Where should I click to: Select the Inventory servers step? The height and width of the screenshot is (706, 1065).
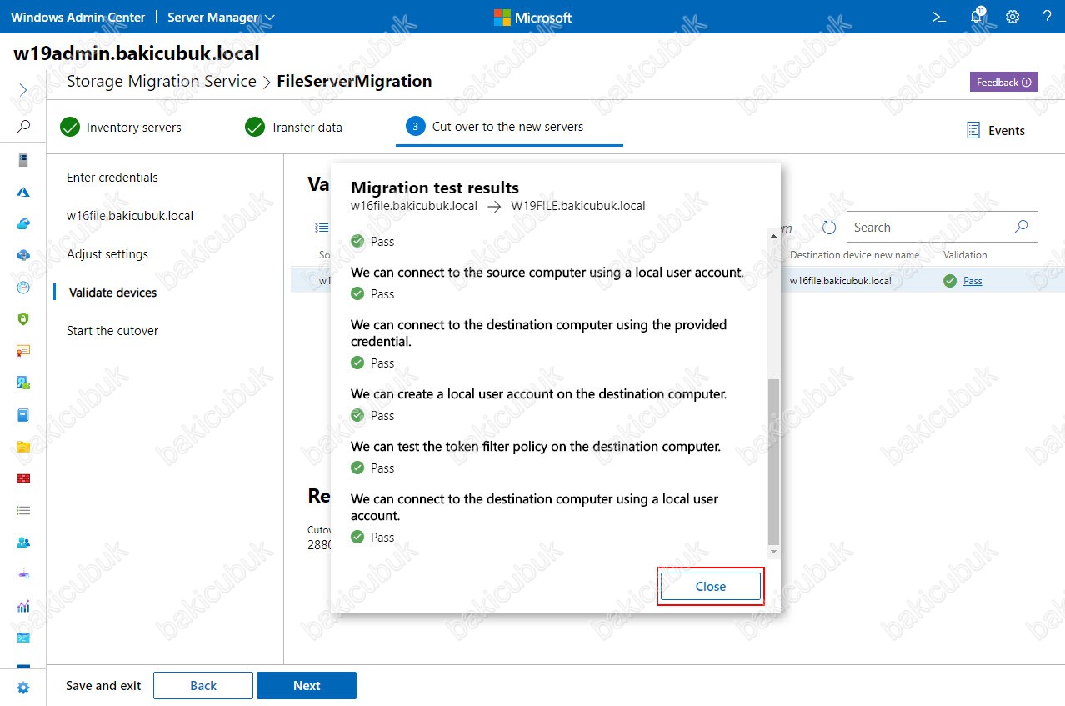tap(121, 128)
